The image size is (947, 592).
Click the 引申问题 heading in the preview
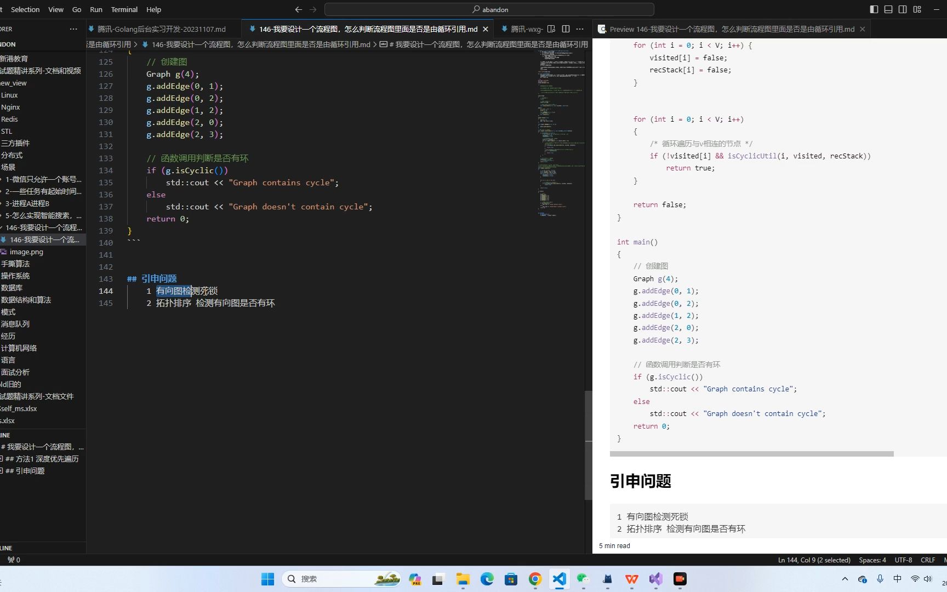(x=640, y=481)
